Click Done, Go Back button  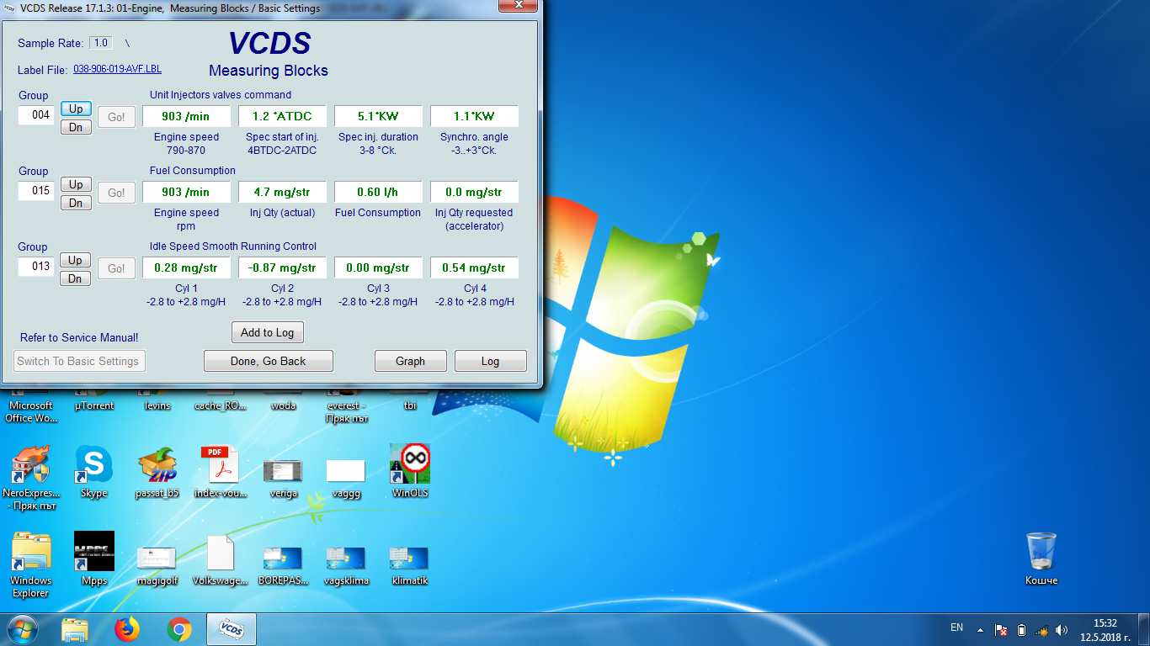[268, 361]
